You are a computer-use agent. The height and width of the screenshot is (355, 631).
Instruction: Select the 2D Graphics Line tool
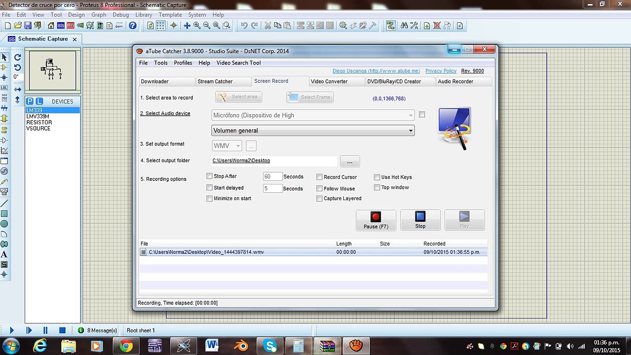[x=4, y=204]
